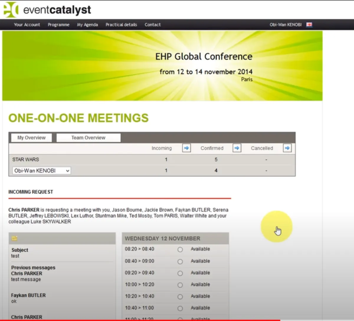Click the blue arrow next to Incoming
Screen dimensions: 354x321
186,148
